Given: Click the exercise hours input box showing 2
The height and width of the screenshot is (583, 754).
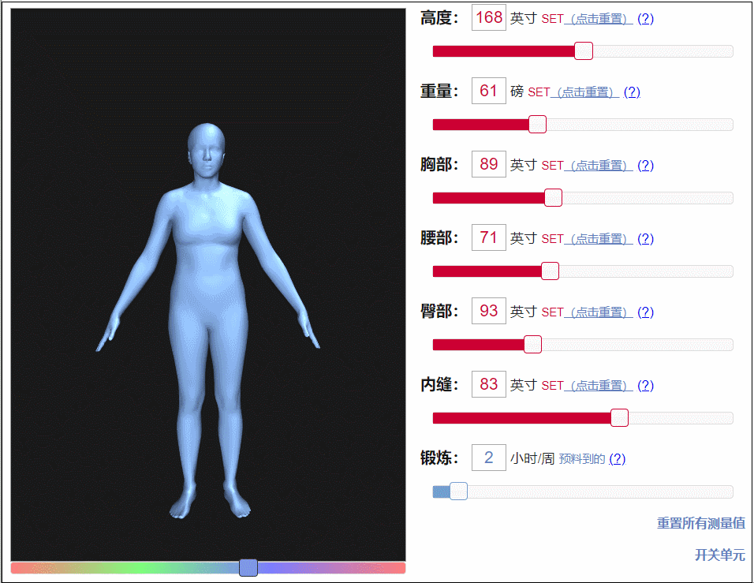Looking at the screenshot, I should 488,458.
